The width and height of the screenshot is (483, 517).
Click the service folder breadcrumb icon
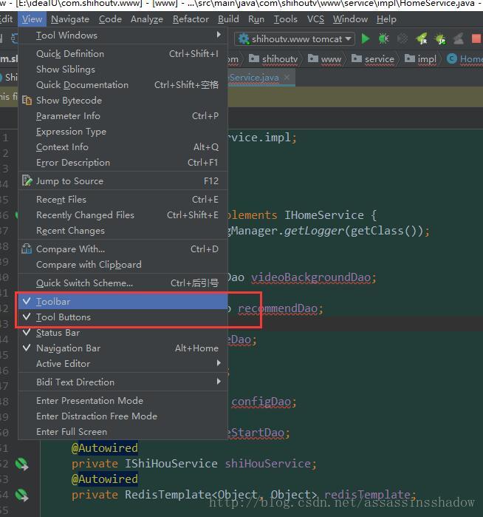coord(357,58)
